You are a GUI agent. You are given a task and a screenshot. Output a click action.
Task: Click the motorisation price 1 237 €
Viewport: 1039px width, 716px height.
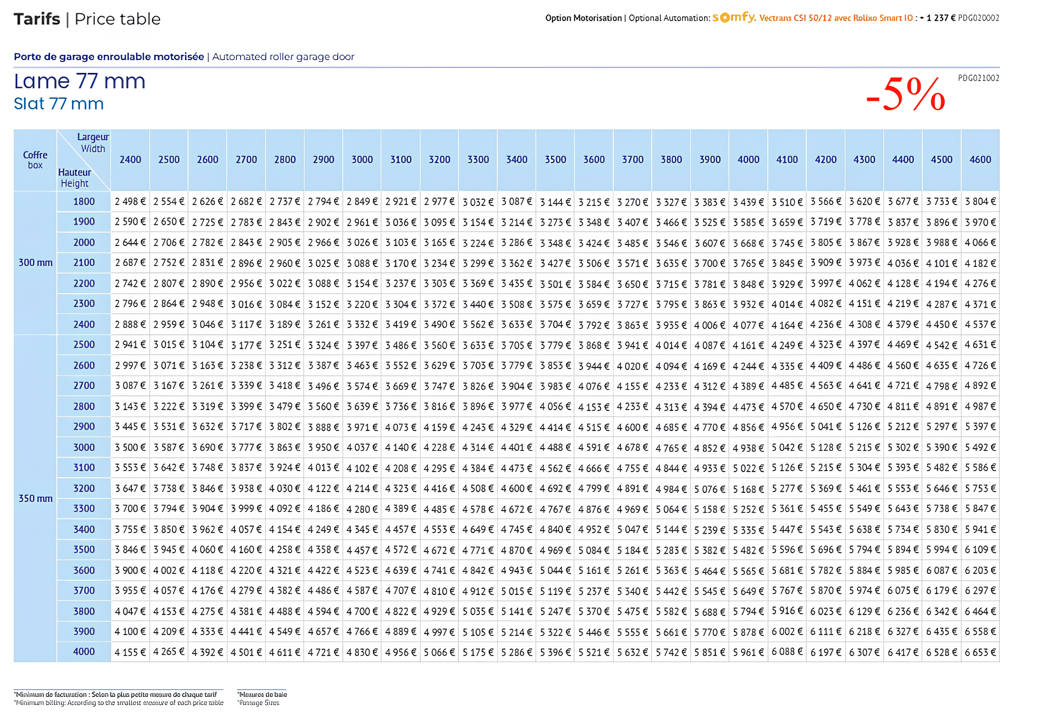pos(941,18)
